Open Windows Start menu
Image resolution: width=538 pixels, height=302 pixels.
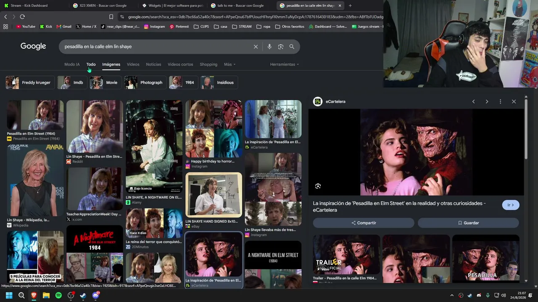point(9,295)
